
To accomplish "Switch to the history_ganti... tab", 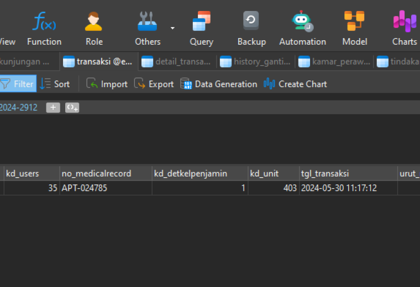I will tap(255, 62).
